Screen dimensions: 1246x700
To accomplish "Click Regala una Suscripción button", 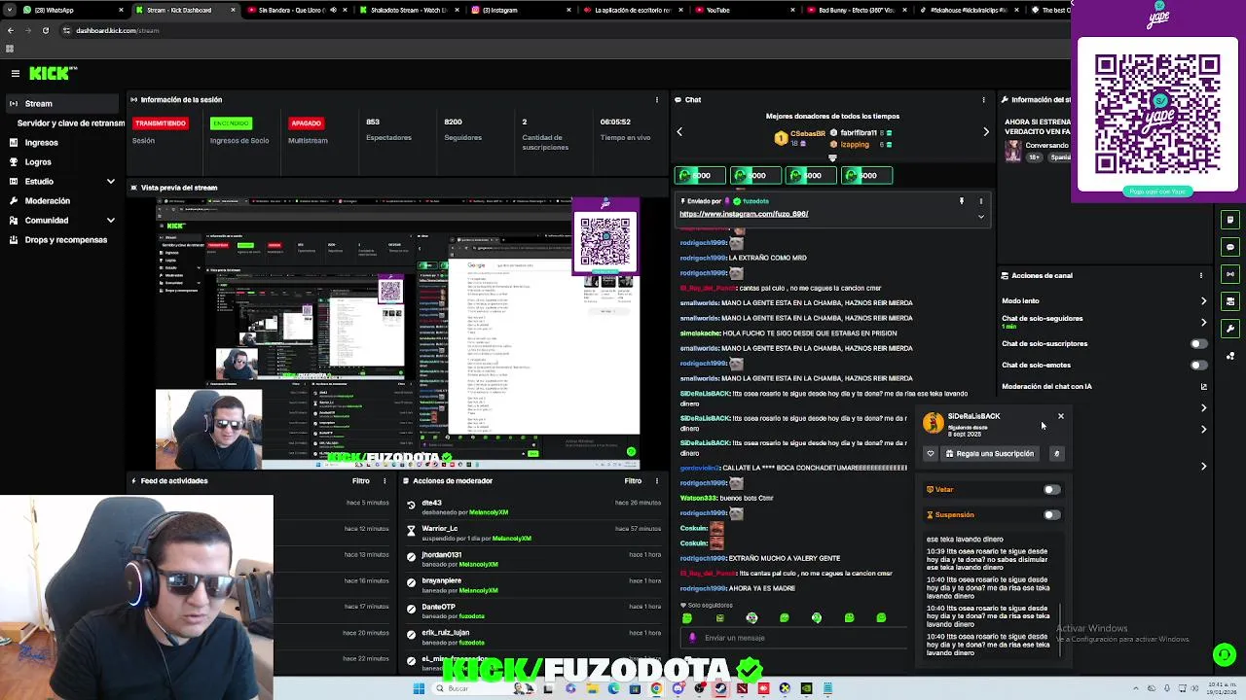I will (x=989, y=453).
